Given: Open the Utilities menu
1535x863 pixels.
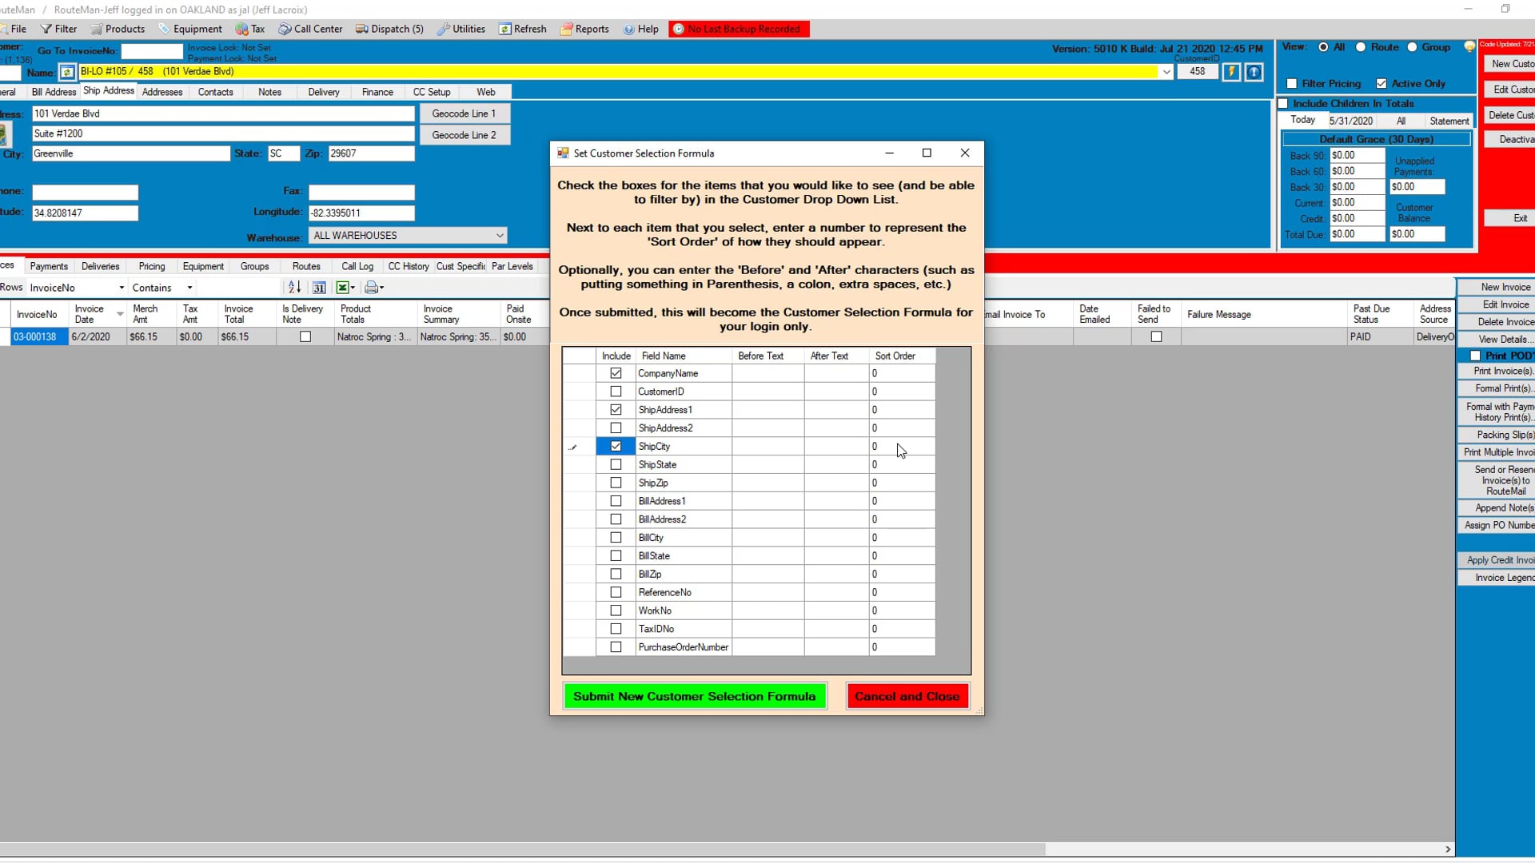Looking at the screenshot, I should click(461, 29).
